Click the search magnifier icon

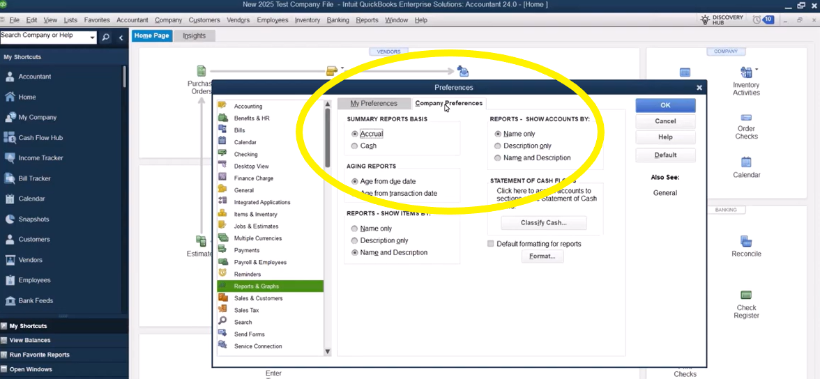tap(106, 37)
